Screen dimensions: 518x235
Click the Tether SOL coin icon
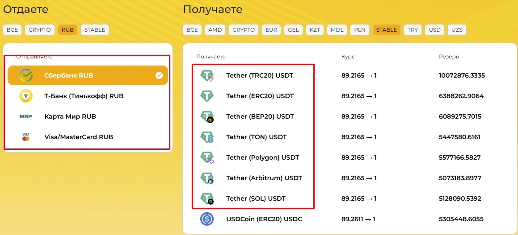click(x=207, y=198)
